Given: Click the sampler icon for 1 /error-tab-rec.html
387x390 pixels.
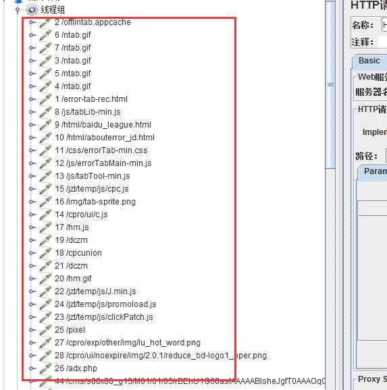Looking at the screenshot, I should [45, 99].
